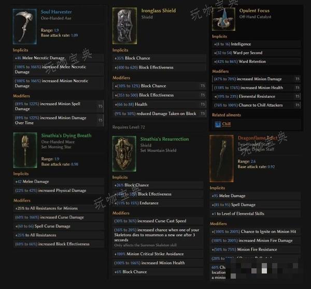Viewport: 311px width, 289px height.
Task: Open the Soul Harvester item title
Action: 56,12
